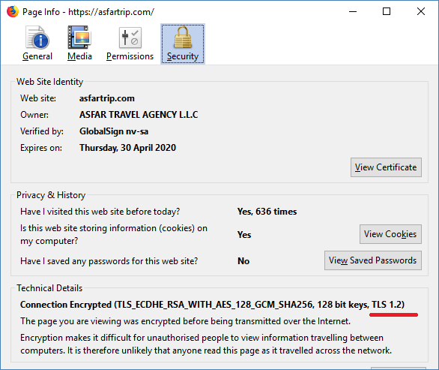This screenshot has width=439, height=370.
Task: Minimize the Page Info window
Action: coord(353,12)
